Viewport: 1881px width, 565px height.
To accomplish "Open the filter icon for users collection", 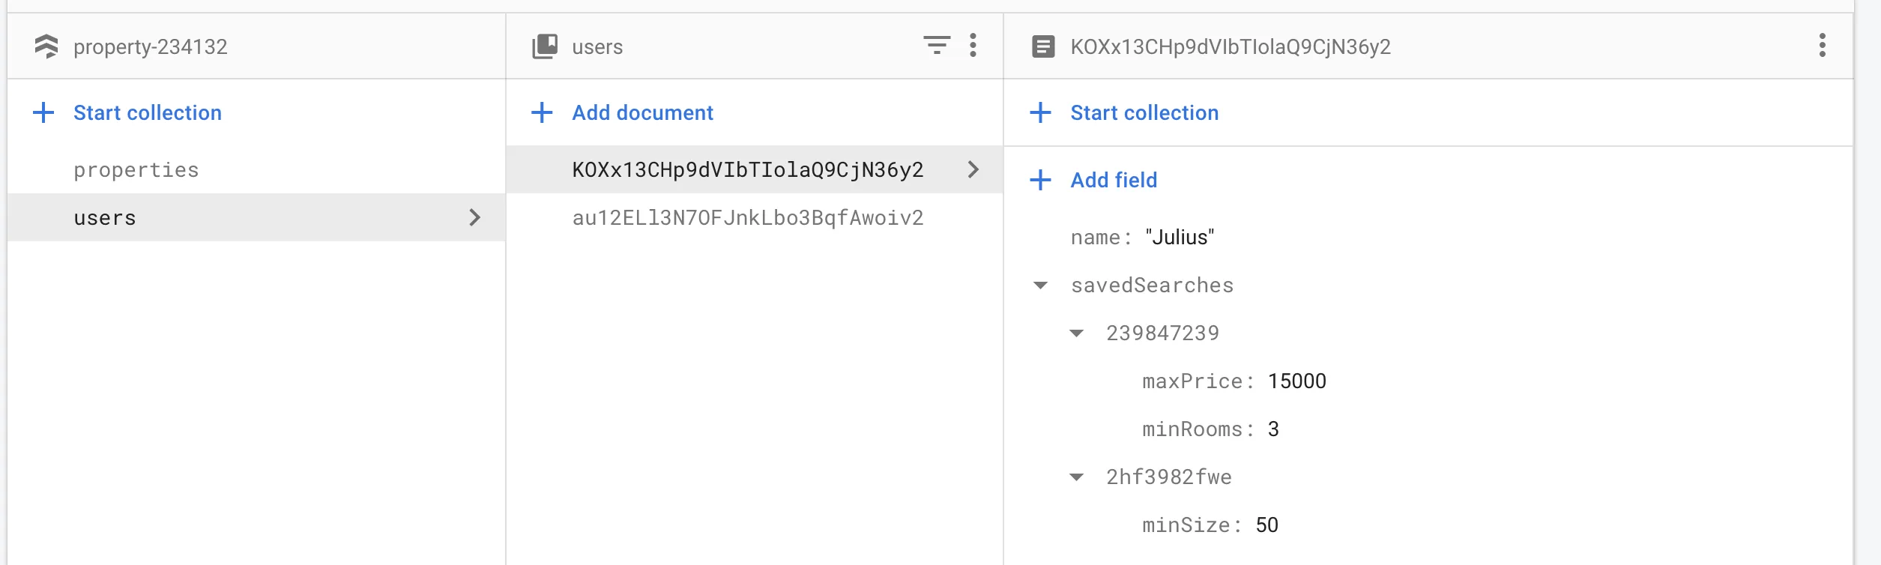I will click(936, 45).
